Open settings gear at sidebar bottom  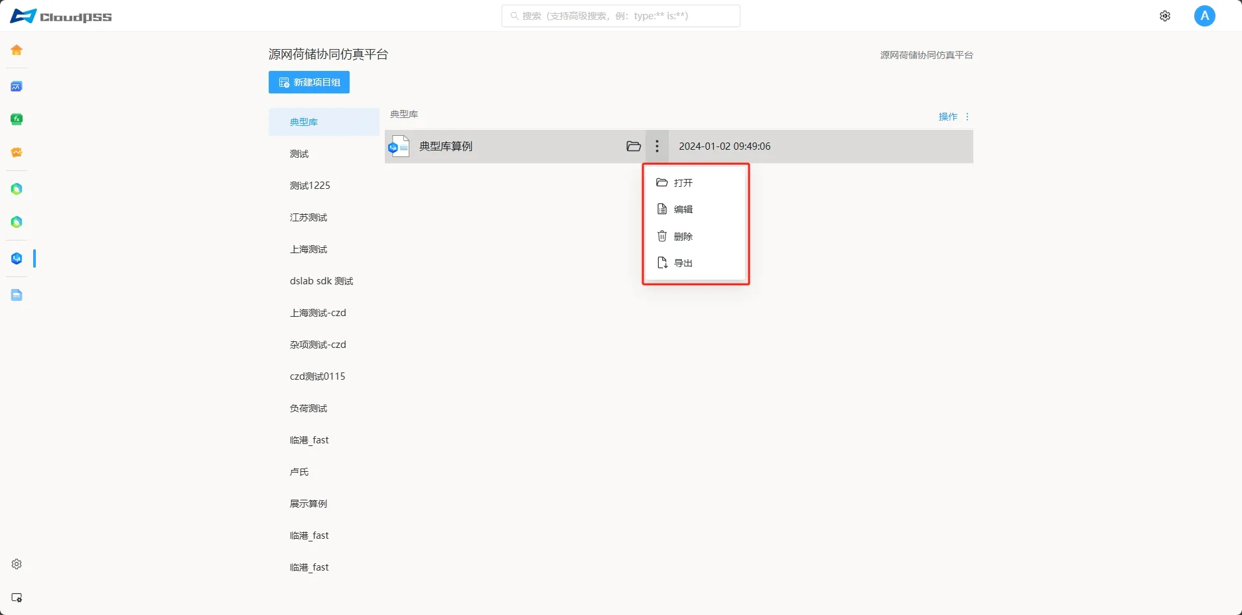point(17,564)
